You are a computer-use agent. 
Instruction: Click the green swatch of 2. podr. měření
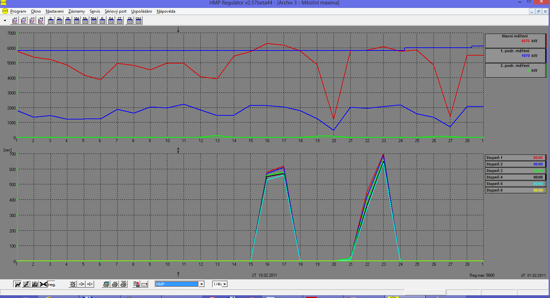(x=546, y=70)
